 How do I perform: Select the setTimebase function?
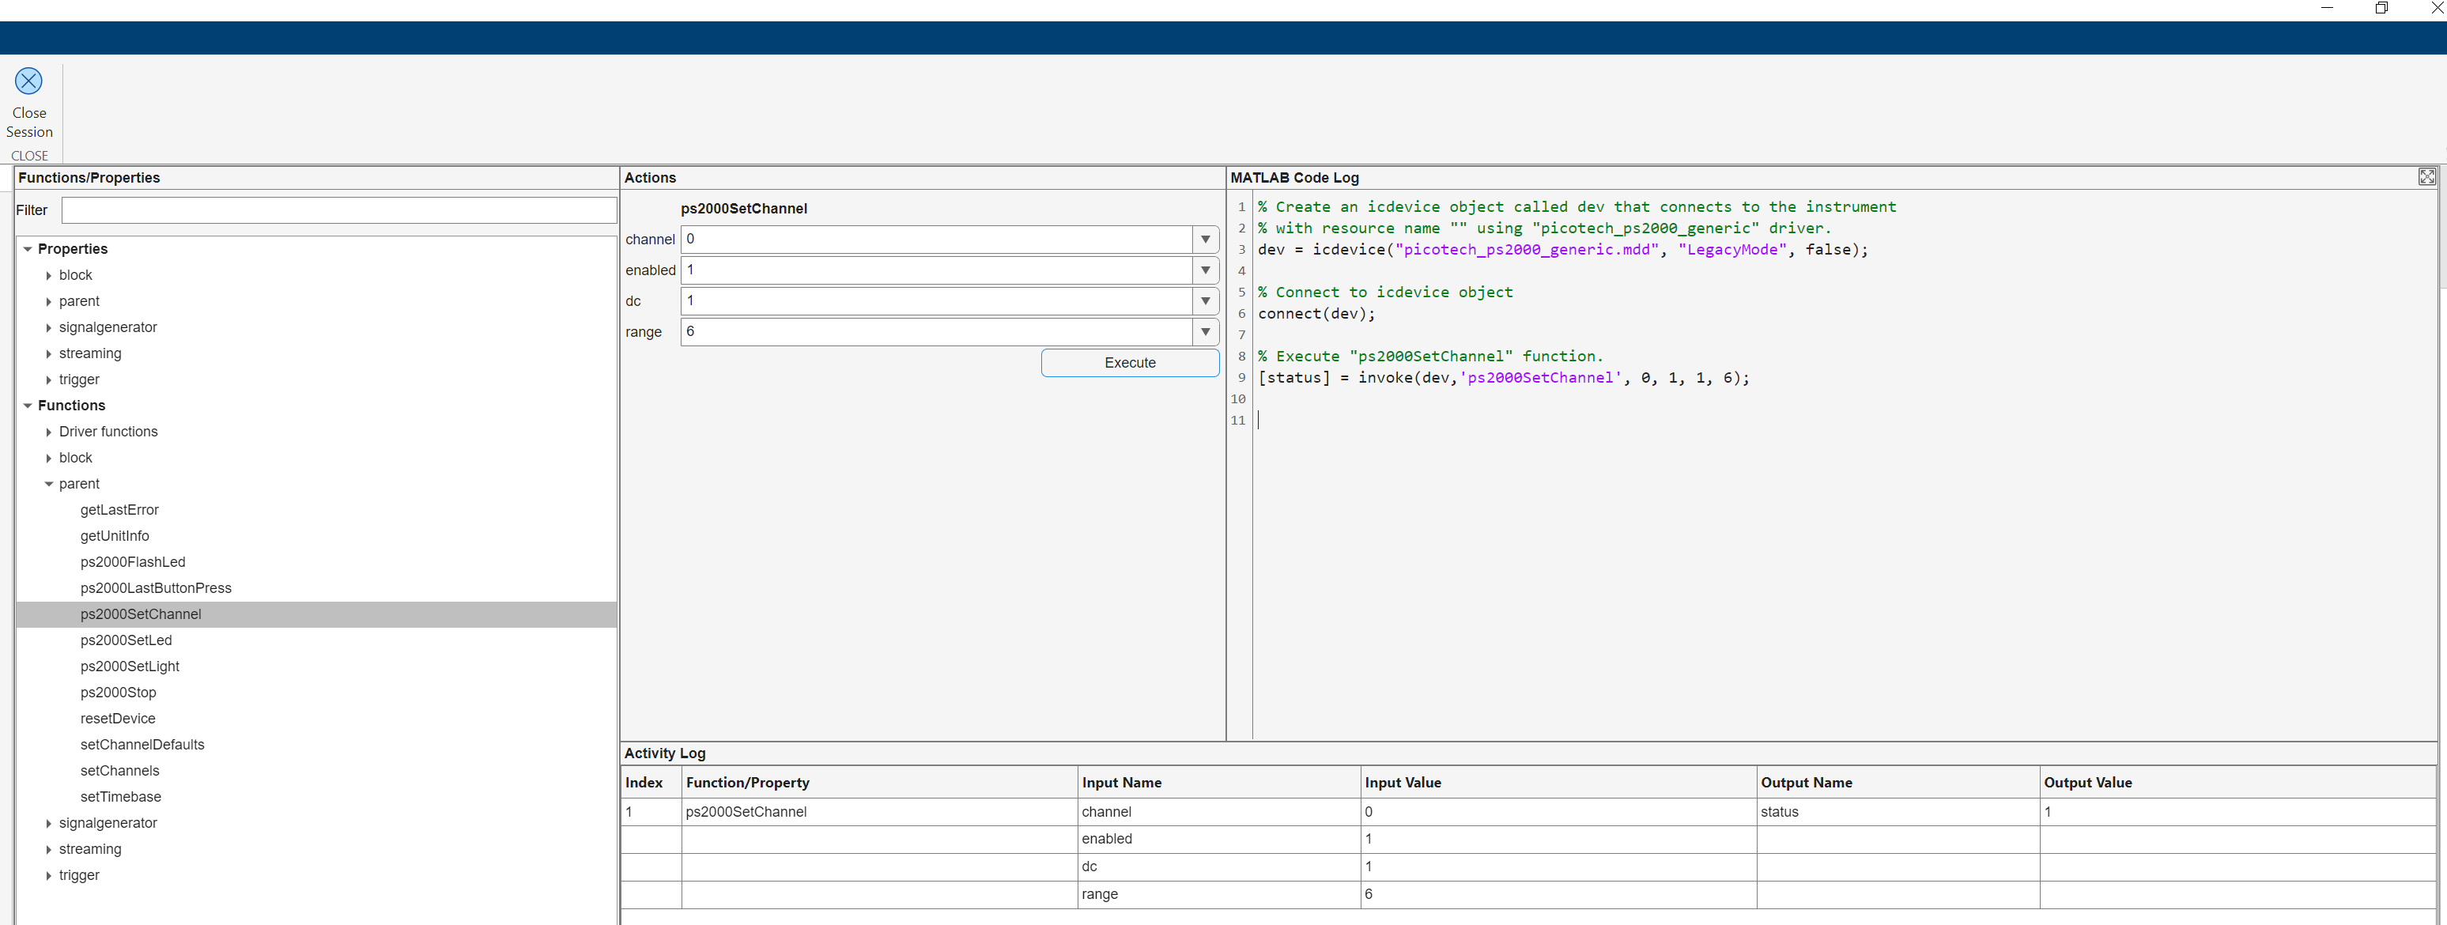coord(121,797)
